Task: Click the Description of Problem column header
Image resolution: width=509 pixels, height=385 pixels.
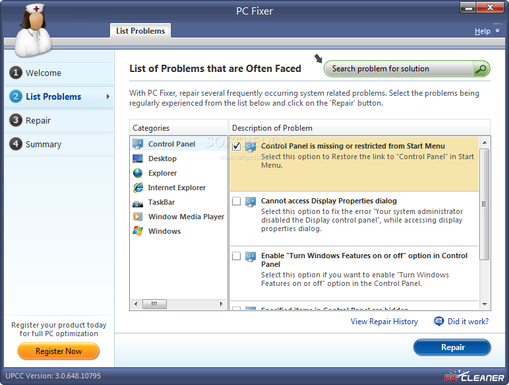Action: click(360, 128)
